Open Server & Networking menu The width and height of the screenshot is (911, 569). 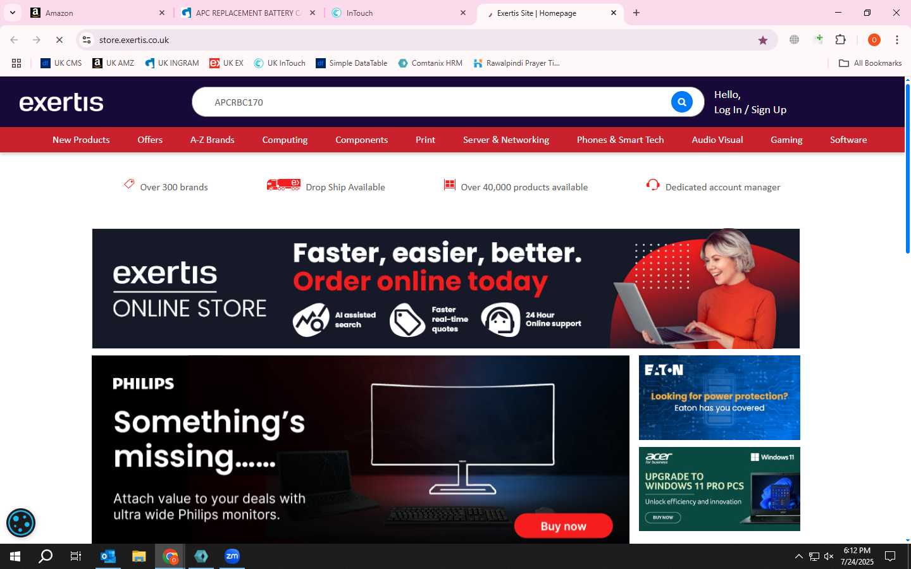(x=506, y=140)
